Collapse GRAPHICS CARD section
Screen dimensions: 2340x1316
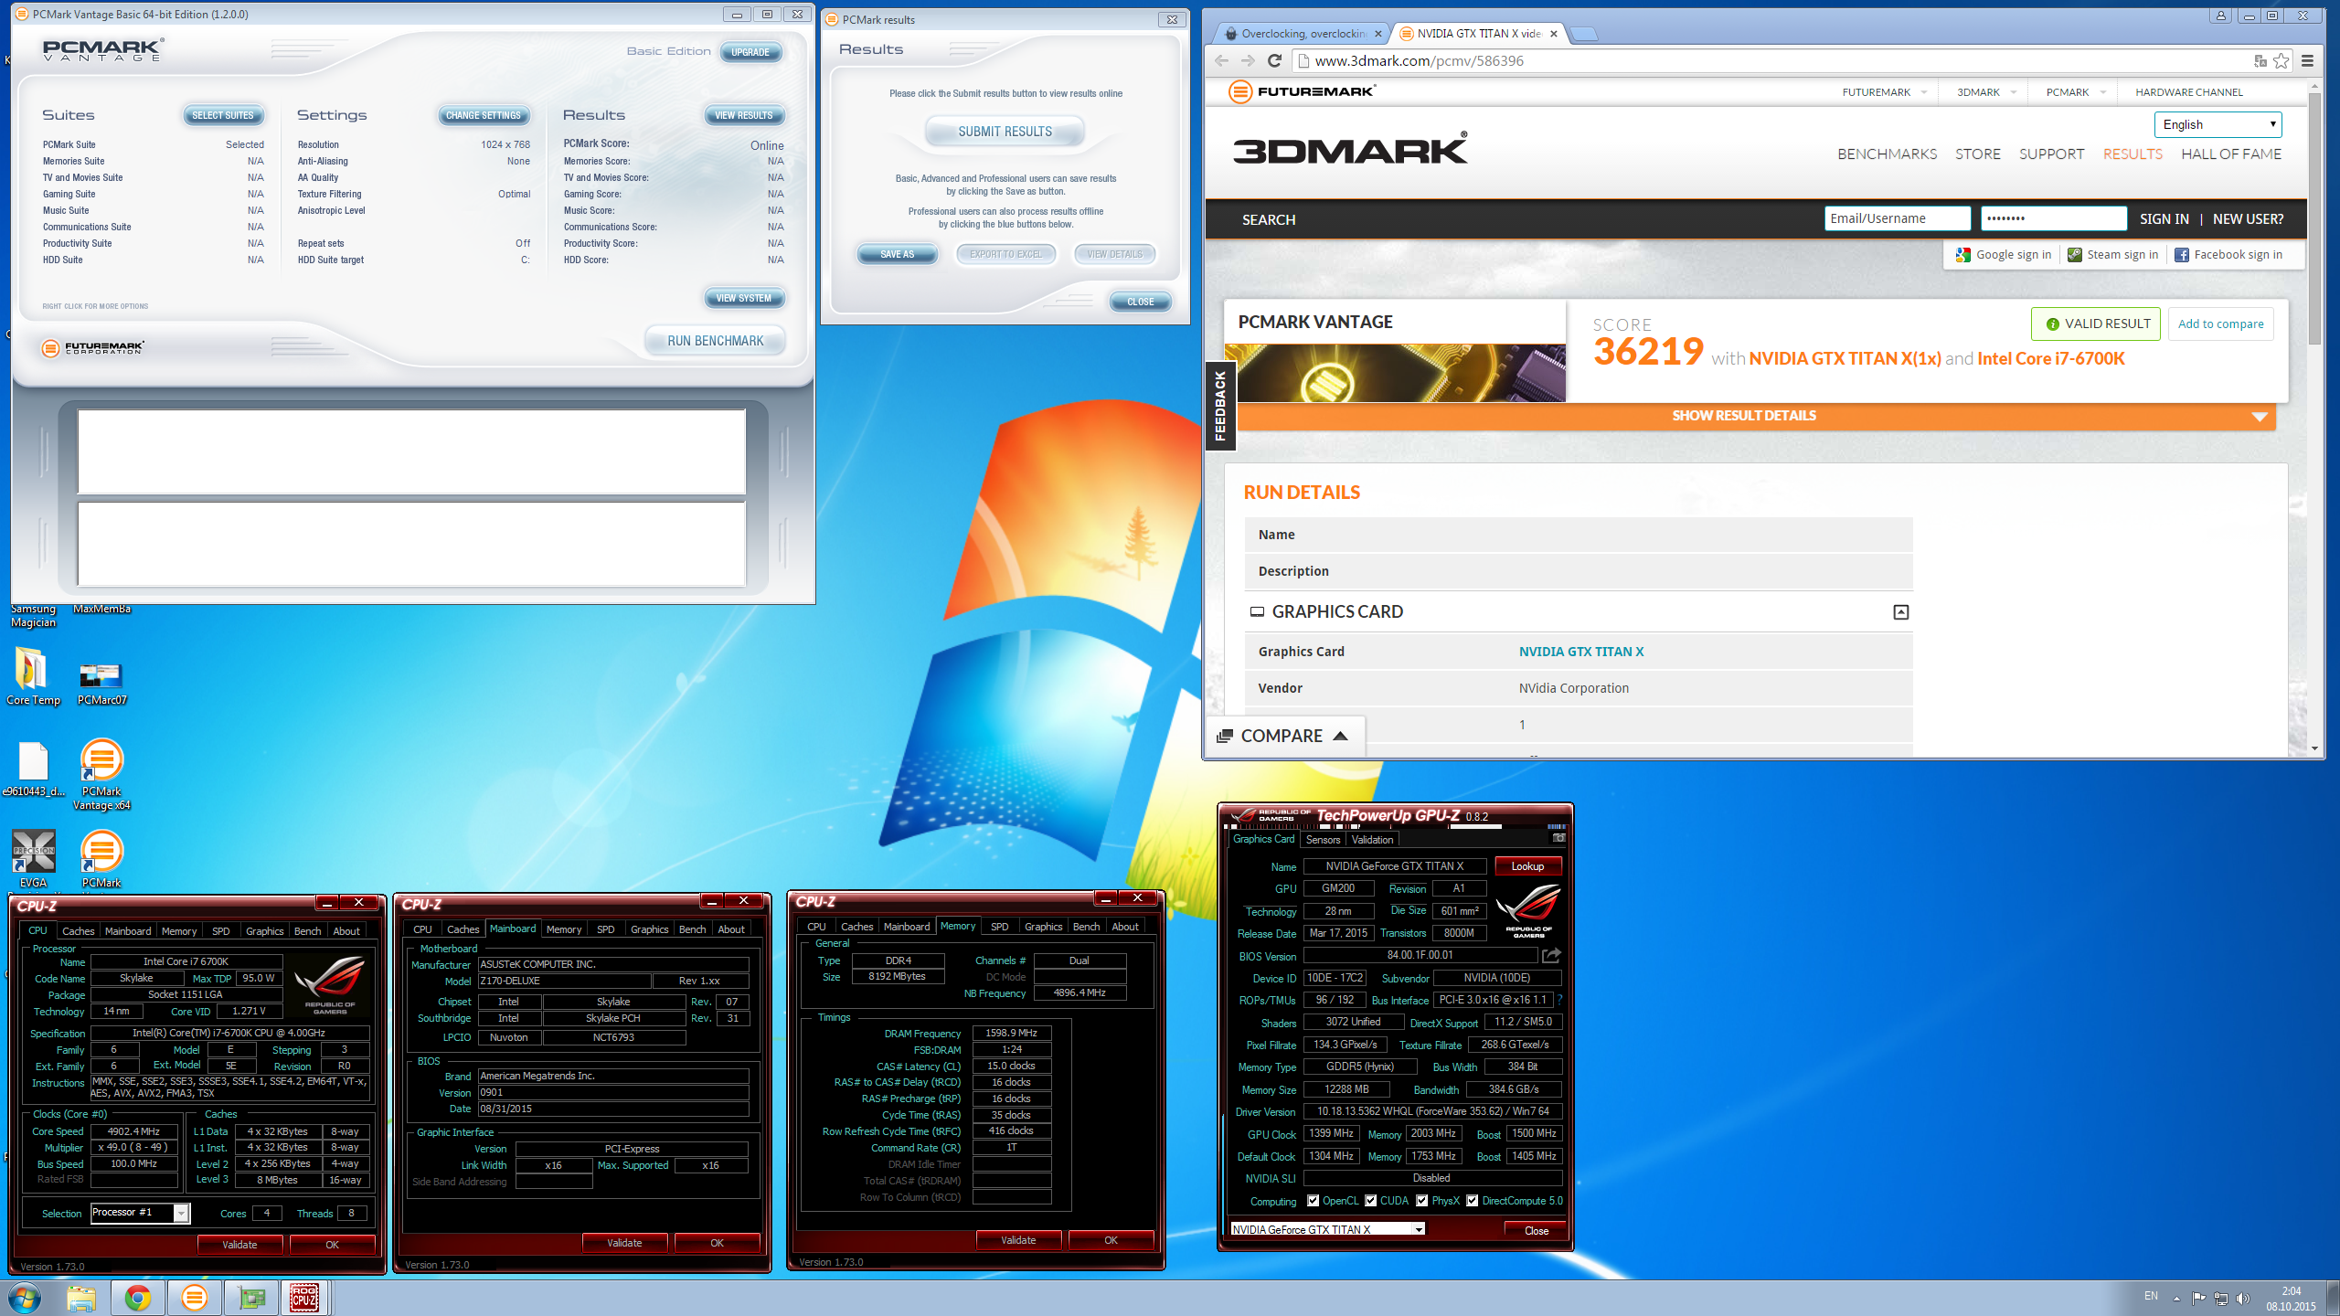(x=1900, y=612)
